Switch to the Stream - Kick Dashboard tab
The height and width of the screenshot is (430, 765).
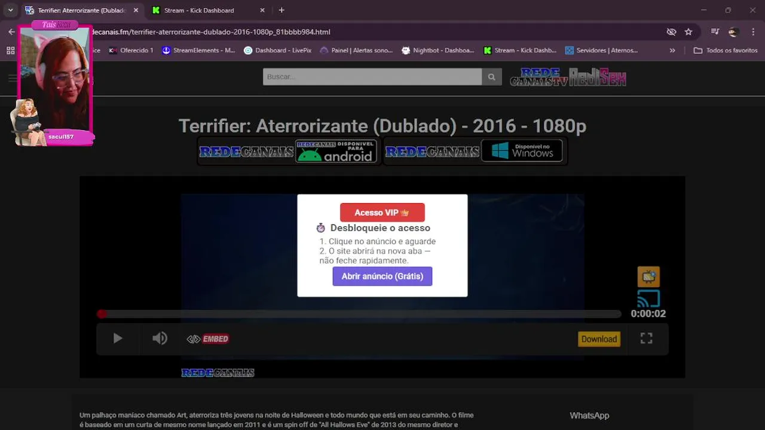(199, 10)
